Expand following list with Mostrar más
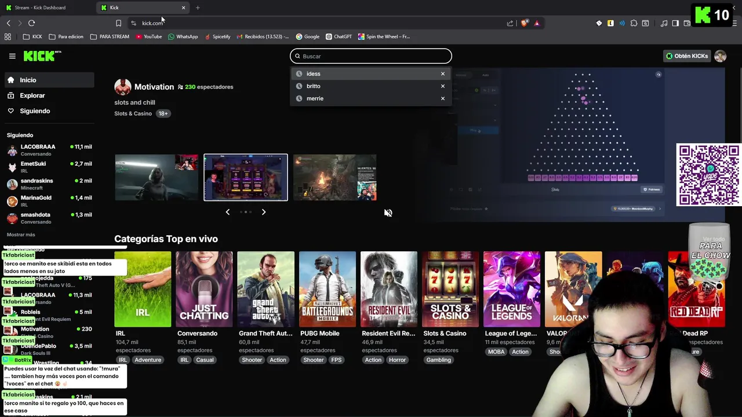The height and width of the screenshot is (417, 742). 21,235
